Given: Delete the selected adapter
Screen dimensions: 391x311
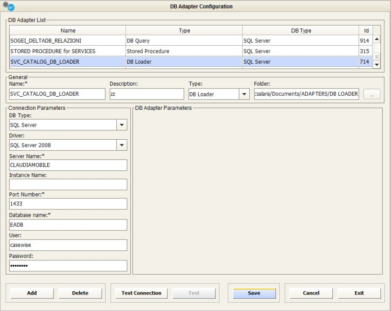Looking at the screenshot, I should 80,293.
